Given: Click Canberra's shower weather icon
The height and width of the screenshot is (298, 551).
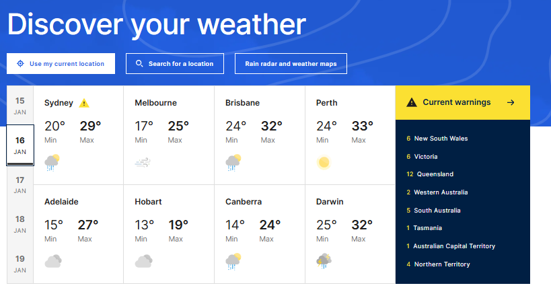Looking at the screenshot, I should tap(233, 261).
